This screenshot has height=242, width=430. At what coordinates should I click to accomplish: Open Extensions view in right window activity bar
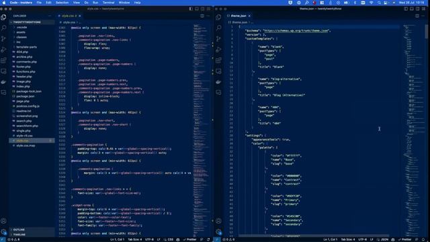[218, 61]
